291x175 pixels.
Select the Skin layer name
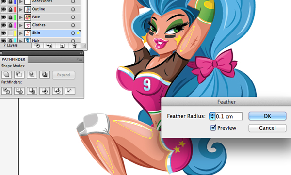[x=36, y=33]
